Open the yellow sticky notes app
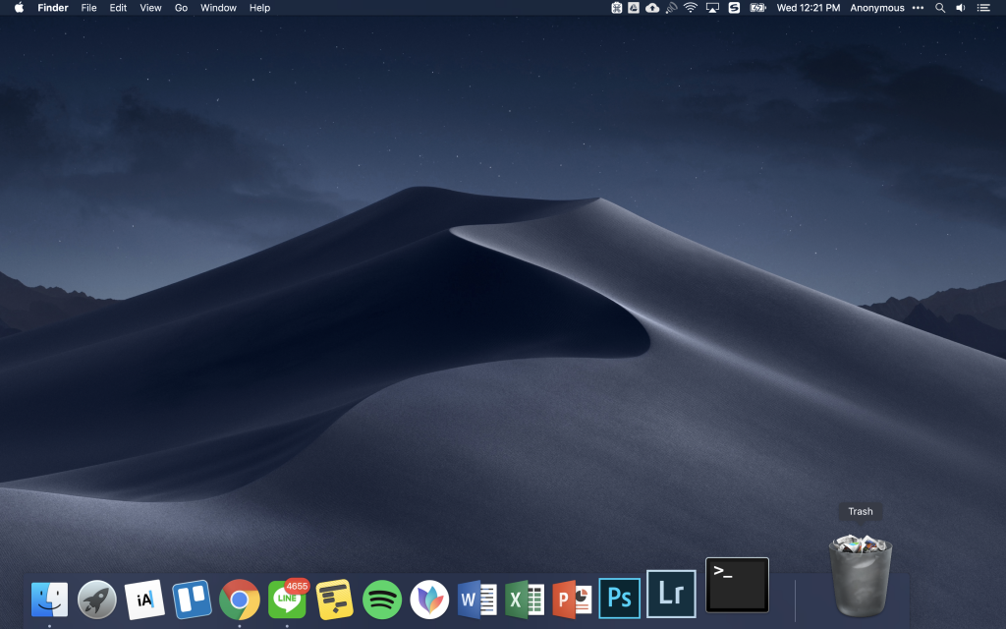1006x629 pixels. (x=334, y=600)
